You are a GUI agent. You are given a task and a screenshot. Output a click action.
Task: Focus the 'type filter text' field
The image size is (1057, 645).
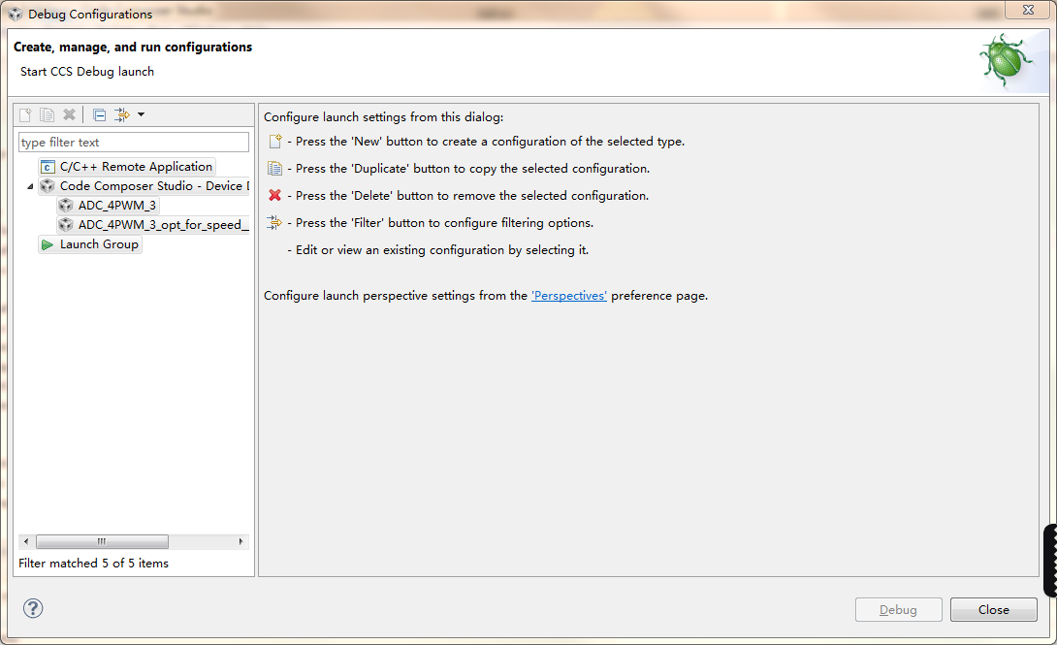point(134,143)
